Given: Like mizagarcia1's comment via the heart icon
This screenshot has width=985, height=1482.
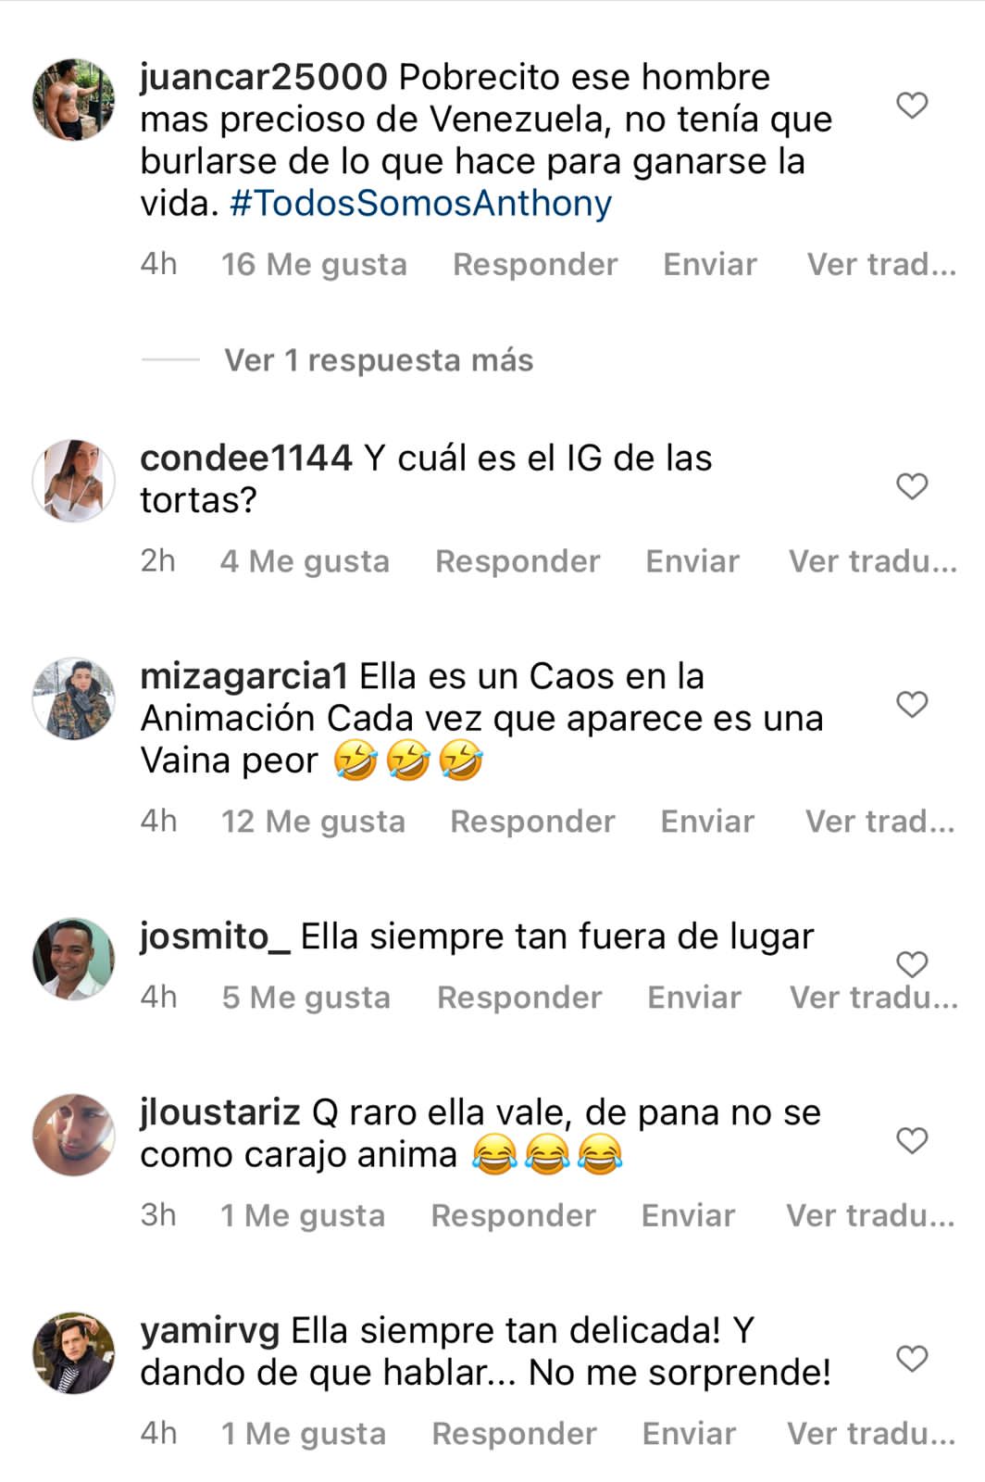Looking at the screenshot, I should [x=913, y=705].
